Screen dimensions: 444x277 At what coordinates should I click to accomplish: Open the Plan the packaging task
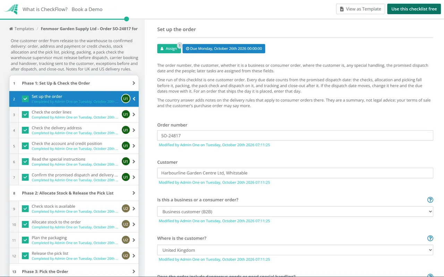[74, 240]
